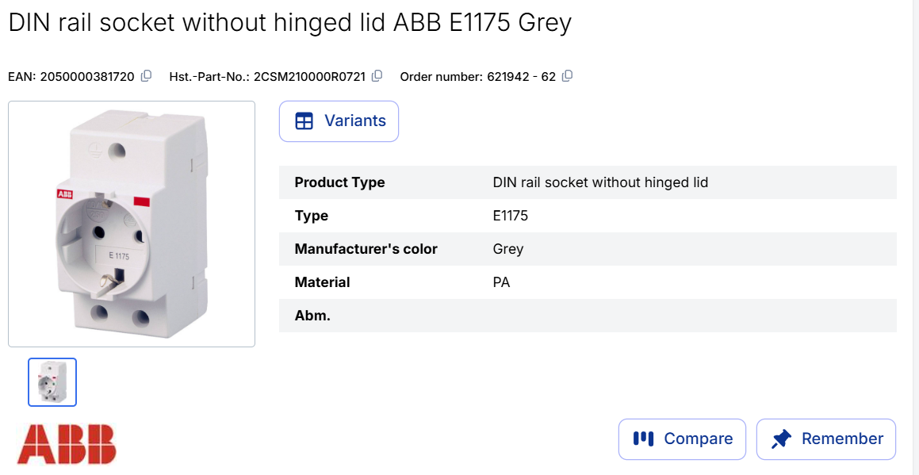The image size is (919, 475).
Task: Click the compare bars icon
Action: click(x=643, y=439)
